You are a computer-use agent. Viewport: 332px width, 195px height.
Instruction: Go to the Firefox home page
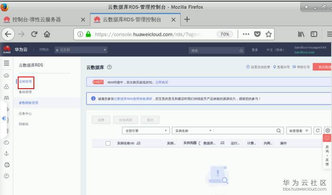click(47, 34)
